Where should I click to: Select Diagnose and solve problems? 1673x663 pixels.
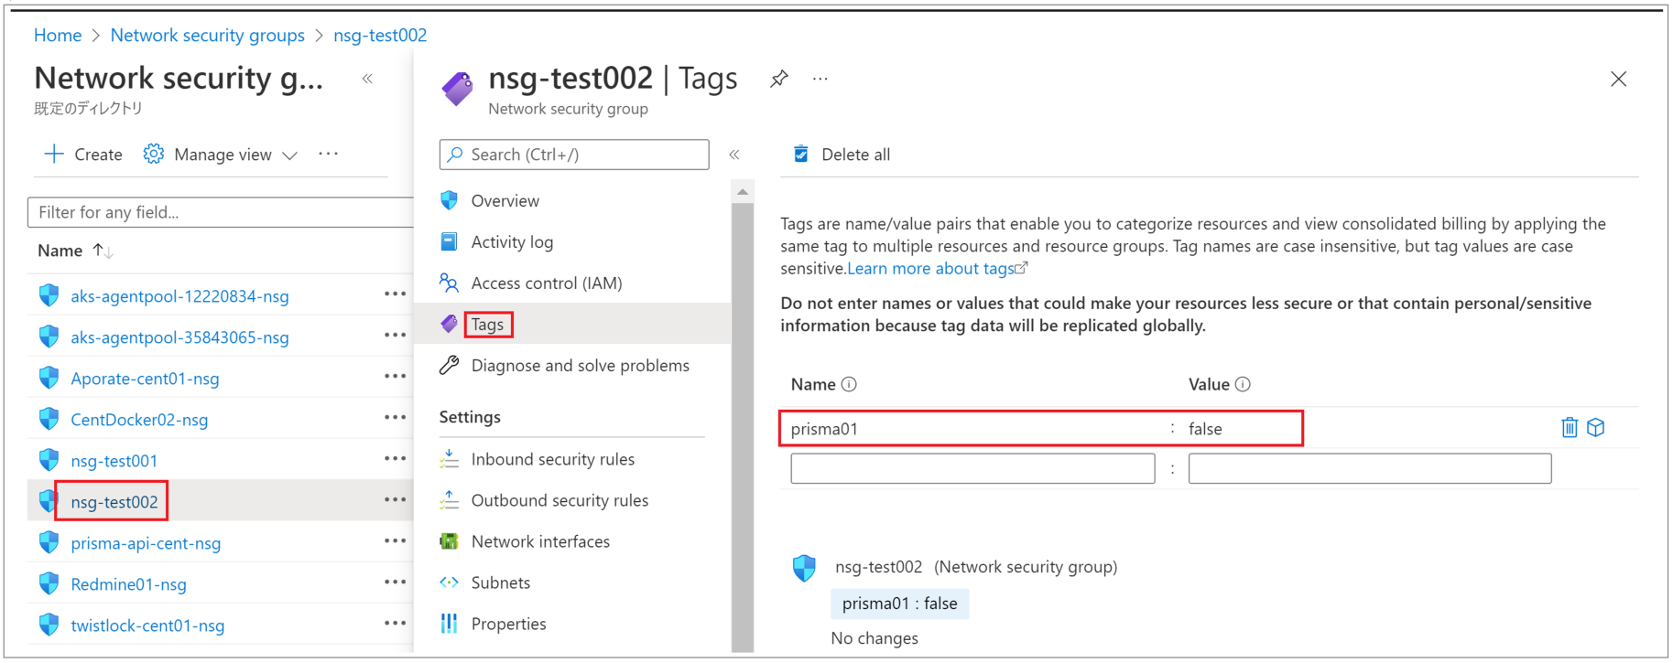[580, 366]
